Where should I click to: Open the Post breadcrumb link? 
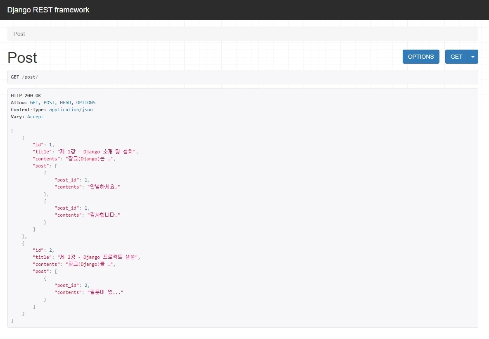pyautogui.click(x=19, y=34)
